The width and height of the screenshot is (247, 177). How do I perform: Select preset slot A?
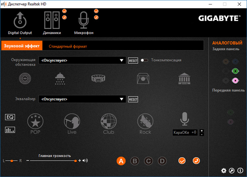[121, 161]
